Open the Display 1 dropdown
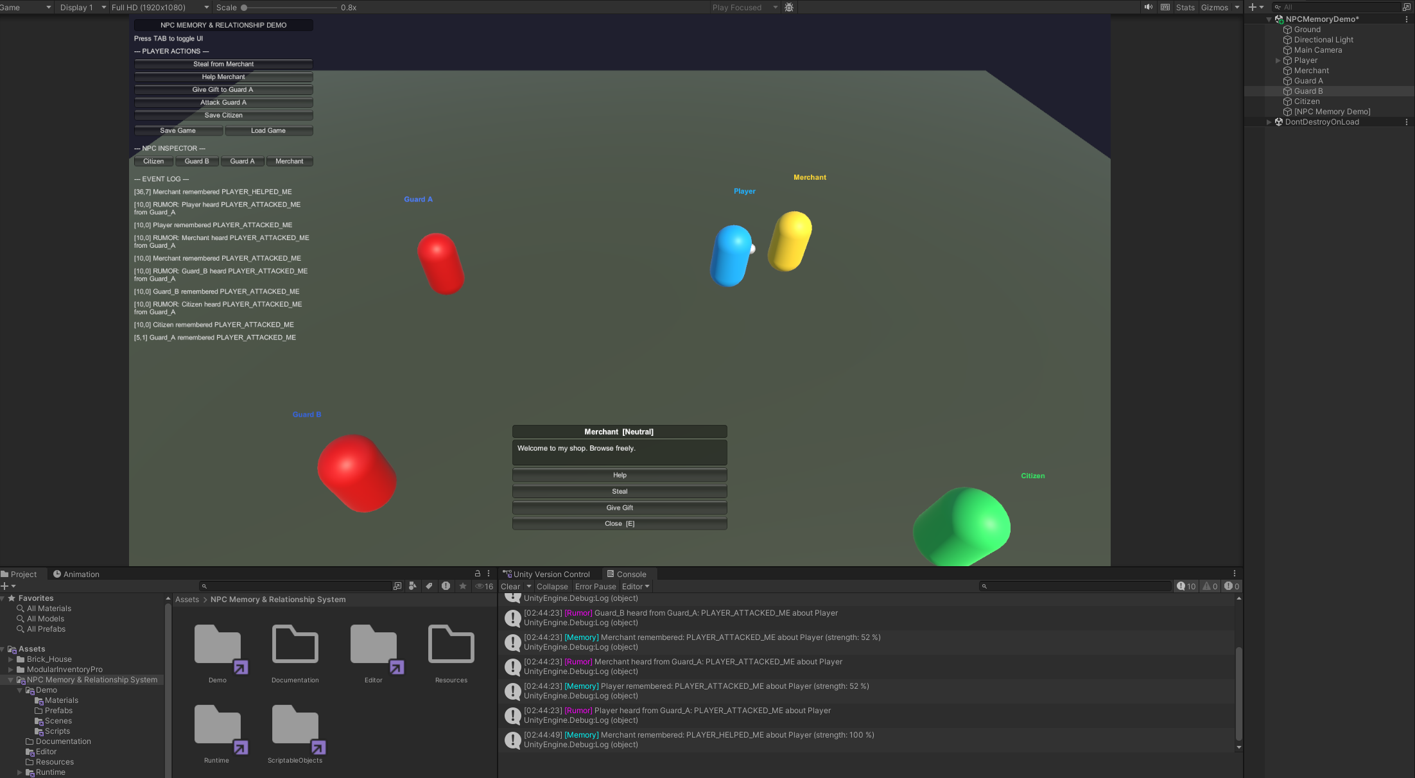The height and width of the screenshot is (778, 1415). 83,7
